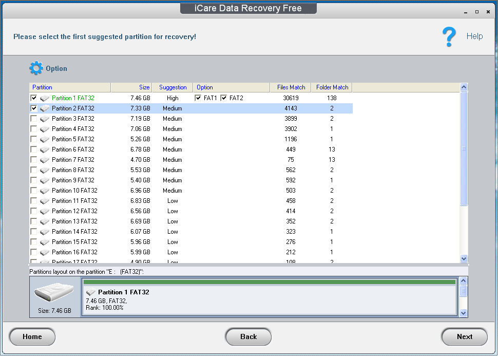The width and height of the screenshot is (498, 356).
Task: Click the down arrow of the partition list scrollbar
Action: coord(464,259)
